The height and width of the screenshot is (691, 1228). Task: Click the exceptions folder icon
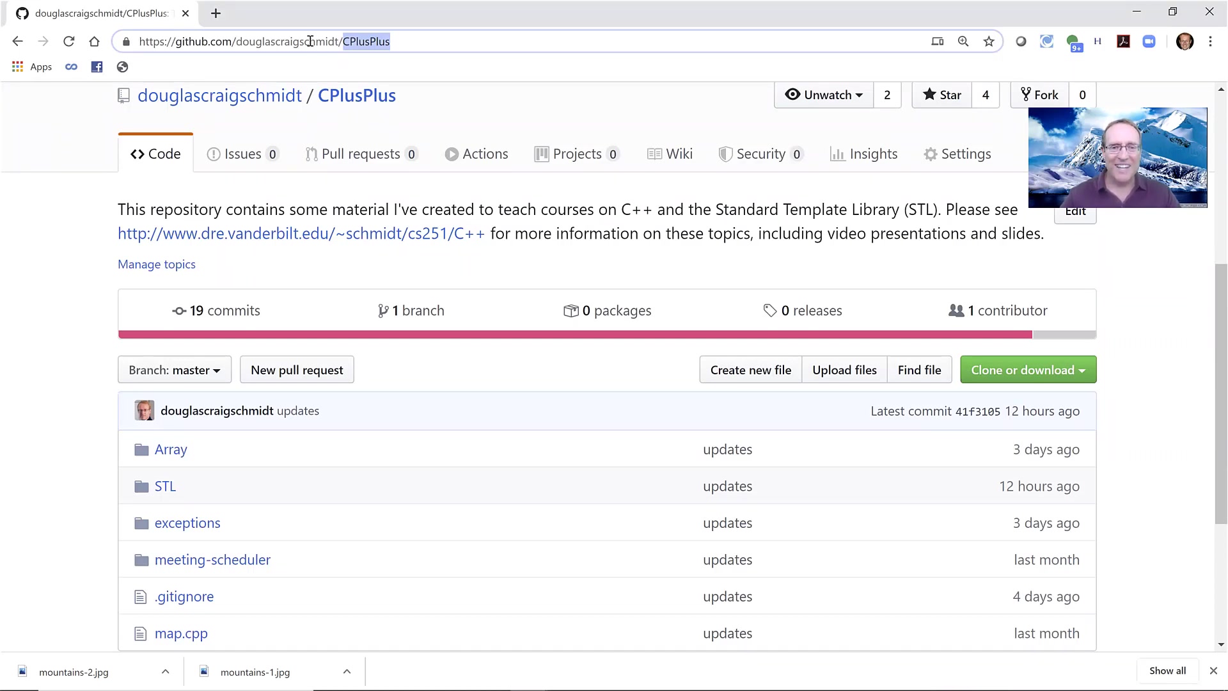click(x=141, y=523)
